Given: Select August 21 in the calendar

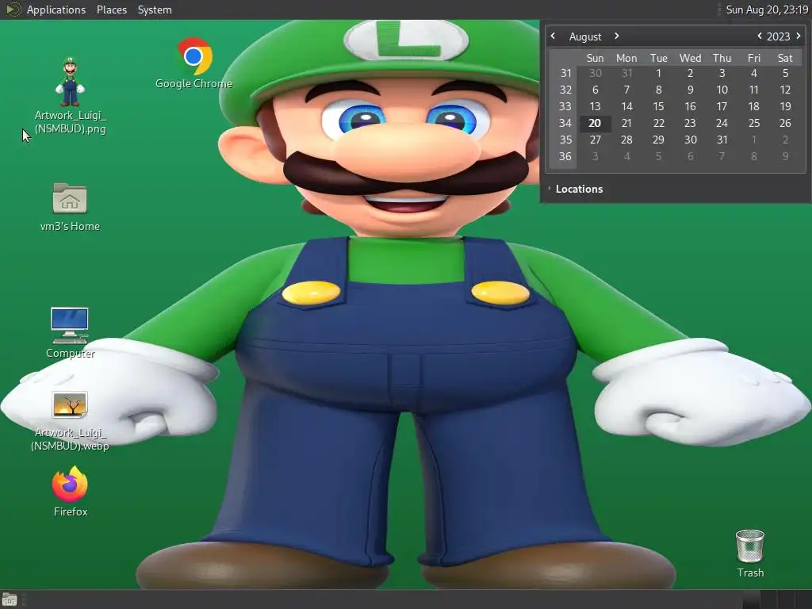Looking at the screenshot, I should tap(626, 123).
